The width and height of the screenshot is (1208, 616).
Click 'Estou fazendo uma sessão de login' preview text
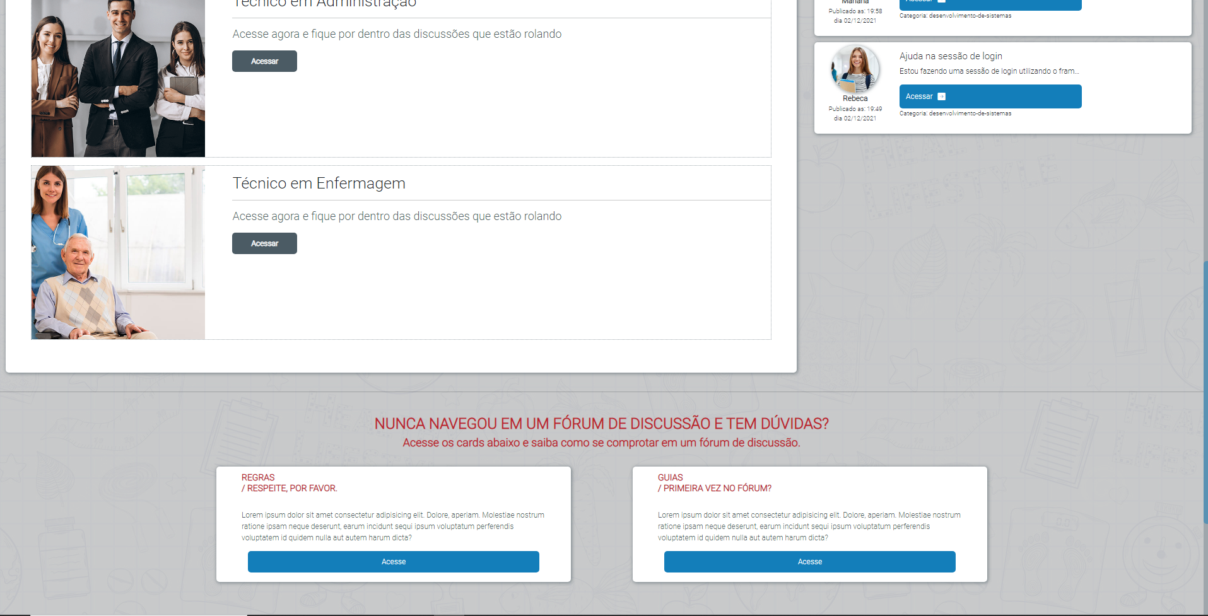pos(989,71)
